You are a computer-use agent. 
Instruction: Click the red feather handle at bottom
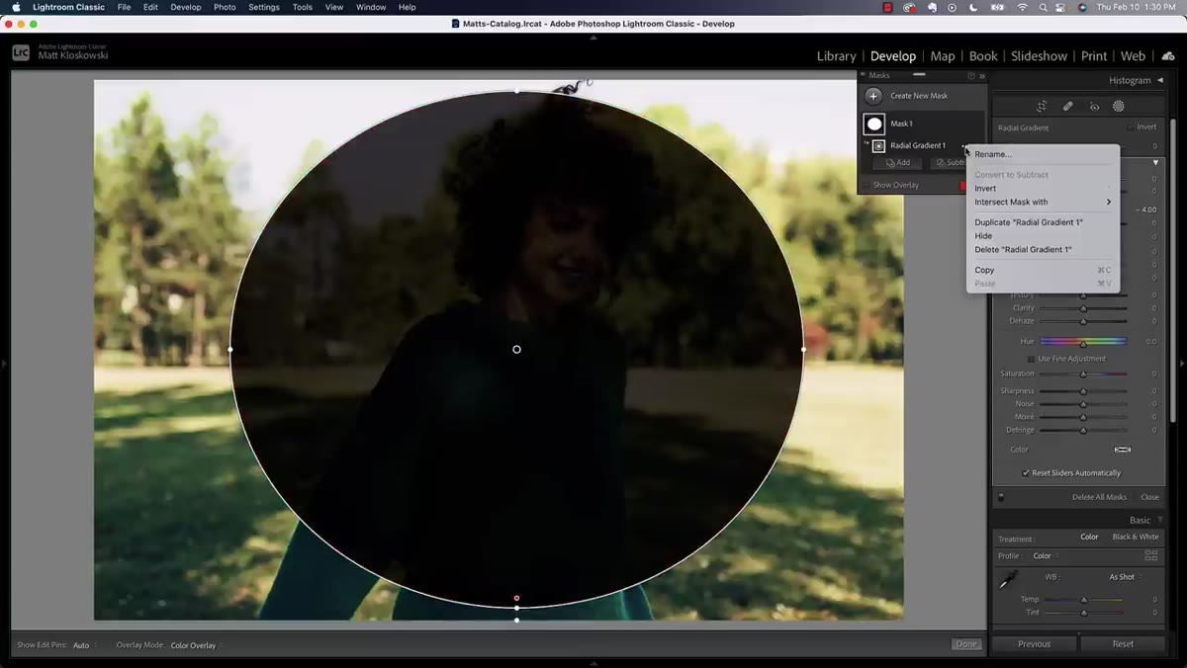pos(516,598)
